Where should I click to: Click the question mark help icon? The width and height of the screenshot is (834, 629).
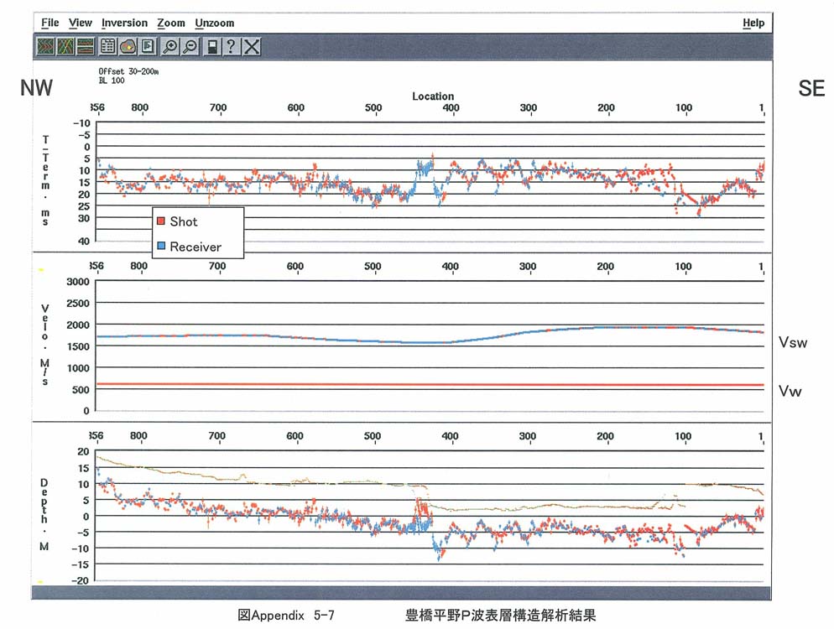(x=232, y=47)
